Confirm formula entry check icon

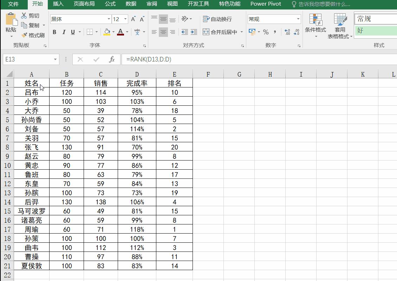click(96, 59)
